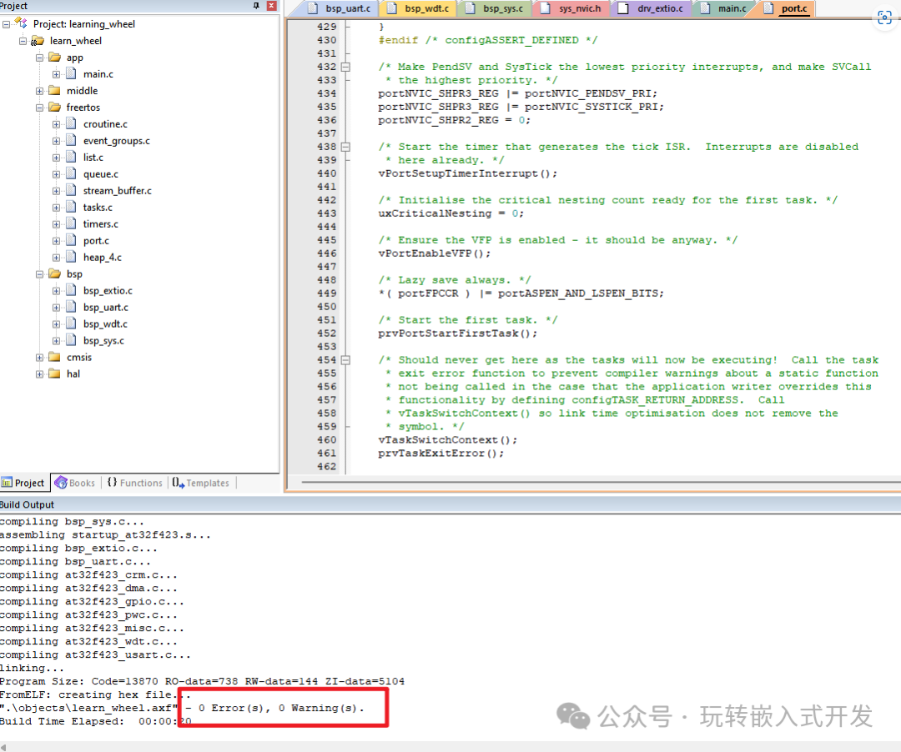Switch to the Functions panel tab

point(133,483)
